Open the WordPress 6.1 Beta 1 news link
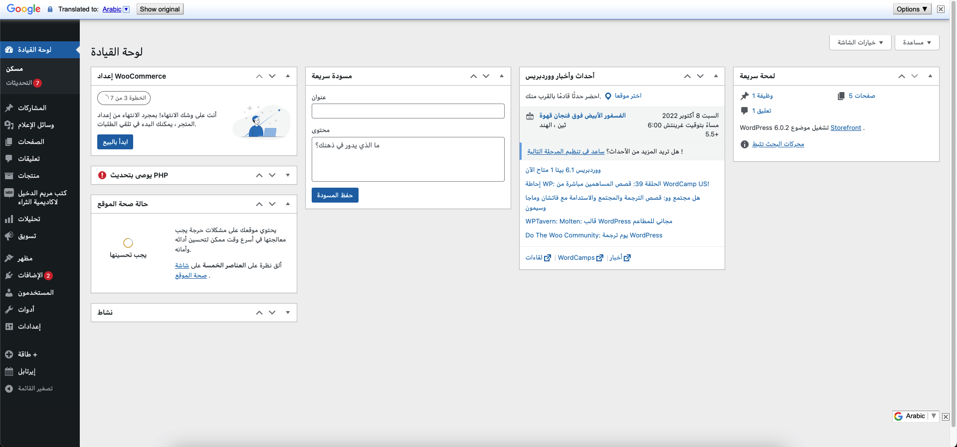 pos(563,170)
